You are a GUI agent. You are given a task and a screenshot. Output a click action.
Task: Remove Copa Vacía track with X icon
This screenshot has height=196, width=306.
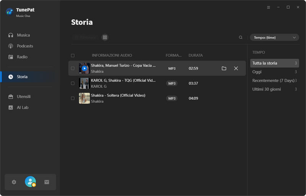pos(236,68)
